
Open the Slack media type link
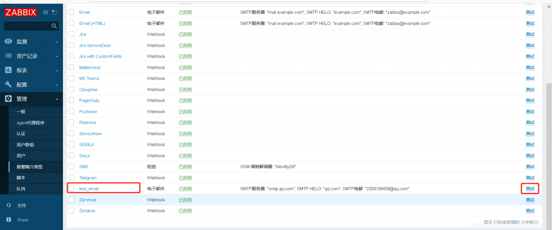(85, 156)
